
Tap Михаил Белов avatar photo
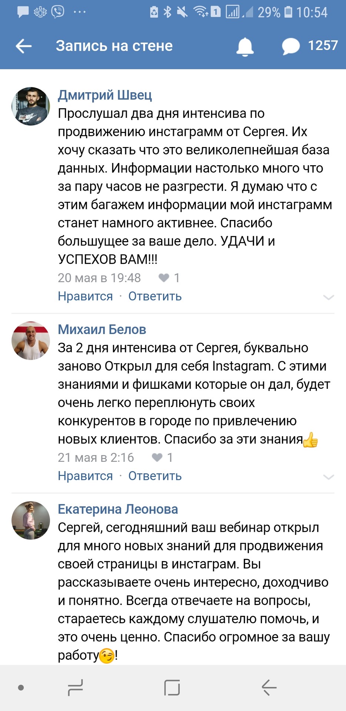click(x=31, y=341)
